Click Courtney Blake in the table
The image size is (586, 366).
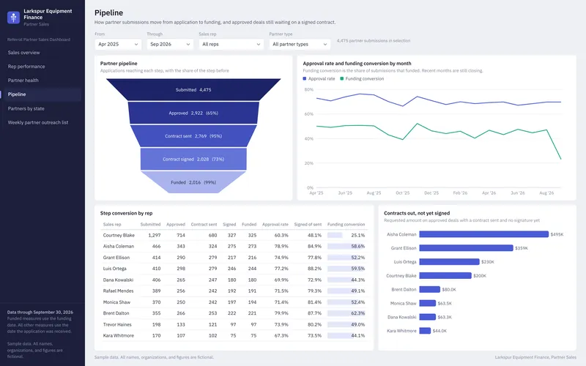pyautogui.click(x=119, y=235)
